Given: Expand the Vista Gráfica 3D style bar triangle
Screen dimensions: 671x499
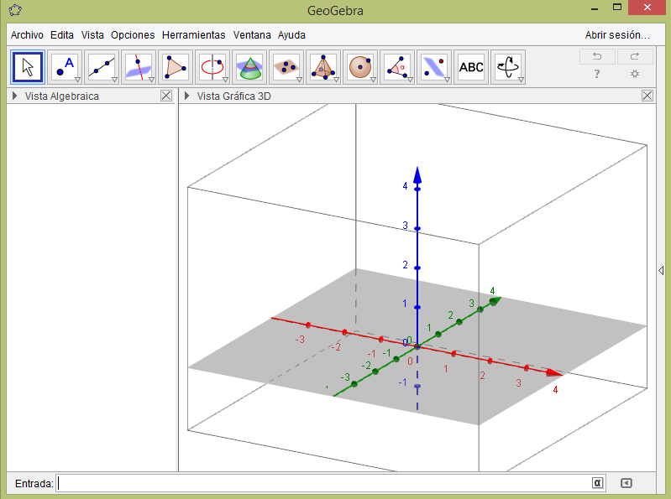Looking at the screenshot, I should click(x=187, y=96).
